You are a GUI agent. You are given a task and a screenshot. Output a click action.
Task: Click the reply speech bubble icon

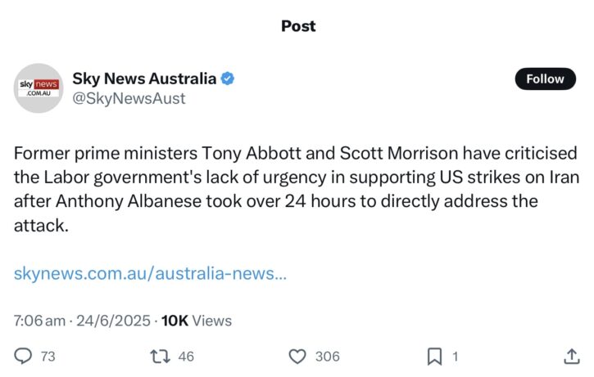23,357
